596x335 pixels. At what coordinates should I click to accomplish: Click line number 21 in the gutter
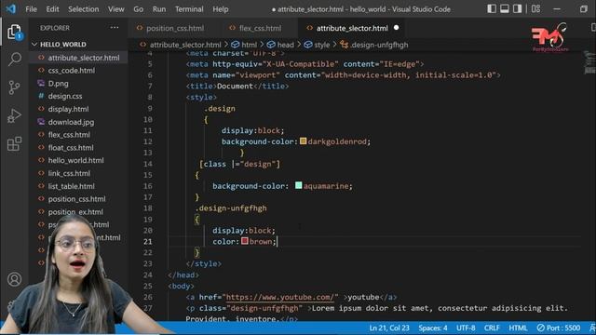coord(148,242)
